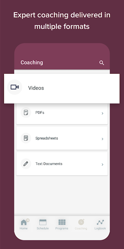Tap the Home house icon
Image resolution: width=124 pixels, height=249 pixels.
click(24, 222)
